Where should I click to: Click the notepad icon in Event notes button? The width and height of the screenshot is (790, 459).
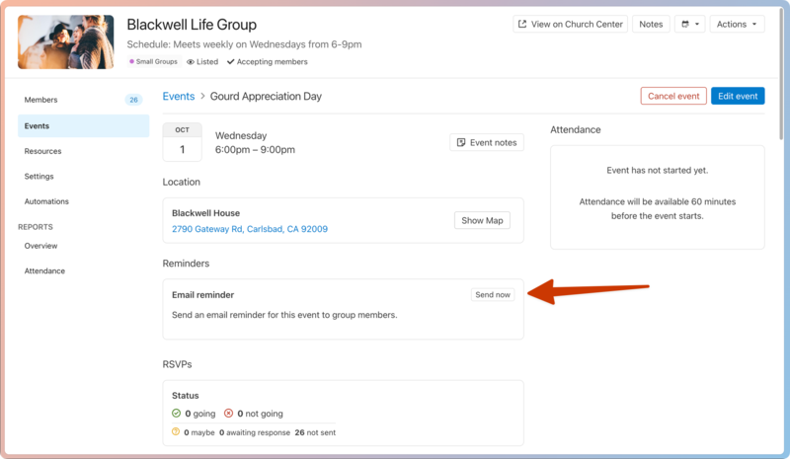[460, 142]
